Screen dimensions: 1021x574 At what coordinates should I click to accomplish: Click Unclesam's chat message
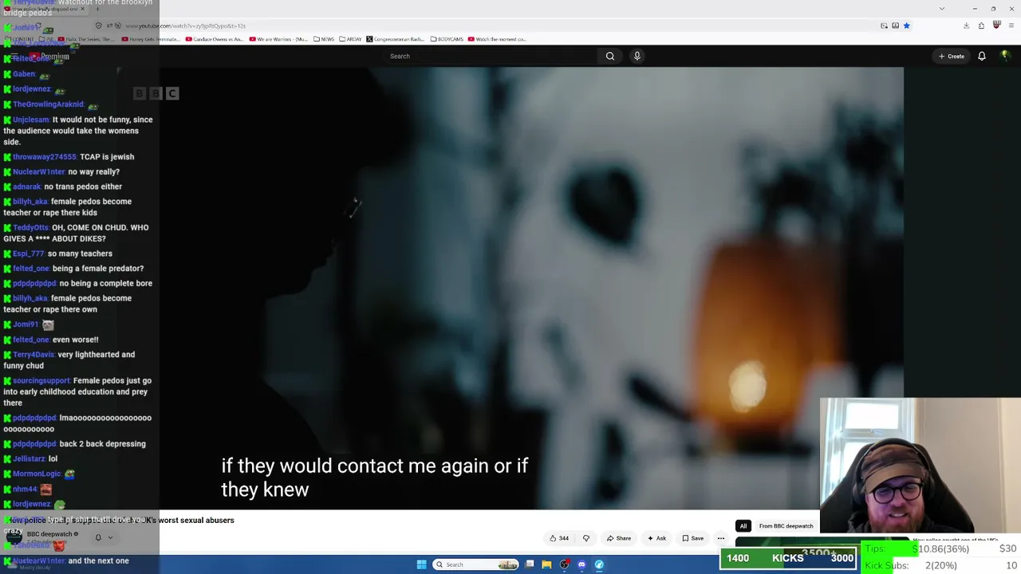coord(78,131)
